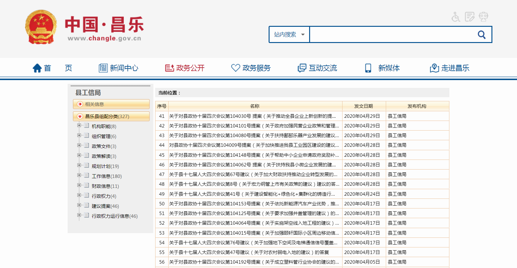517x268 pixels.
Task: Expand the 建议提案(46) tree node
Action: pos(79,205)
